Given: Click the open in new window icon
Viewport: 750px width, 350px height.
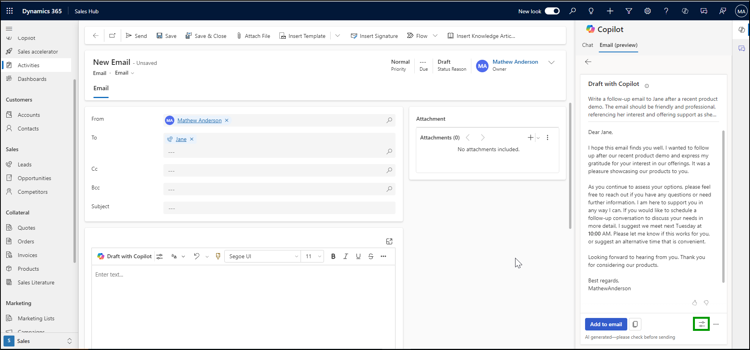Looking at the screenshot, I should (112, 36).
